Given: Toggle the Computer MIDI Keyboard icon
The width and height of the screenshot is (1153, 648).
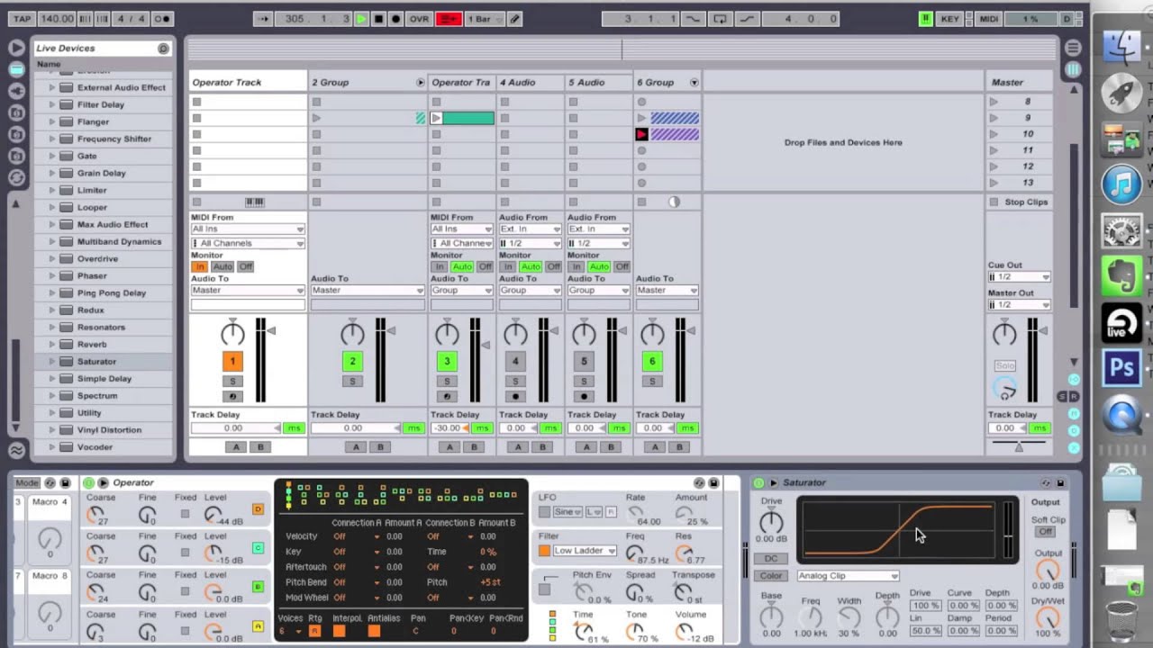Looking at the screenshot, I should tap(925, 19).
